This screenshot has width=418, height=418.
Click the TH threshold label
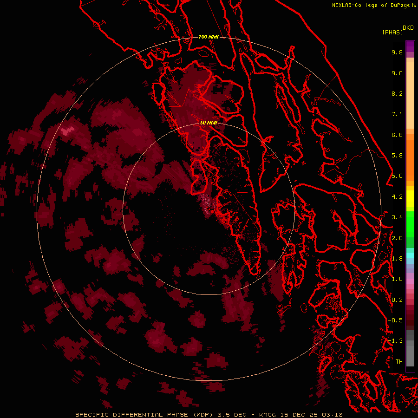pos(399,362)
